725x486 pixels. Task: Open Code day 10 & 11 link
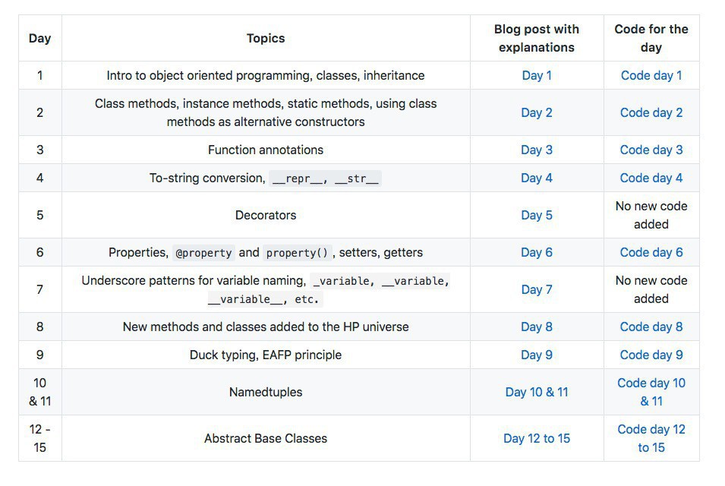click(x=651, y=383)
